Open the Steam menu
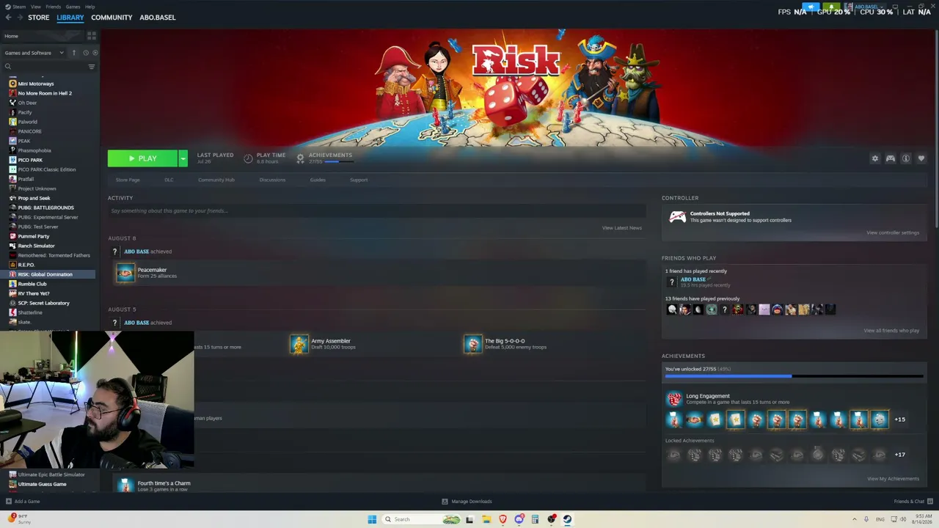 tap(18, 7)
